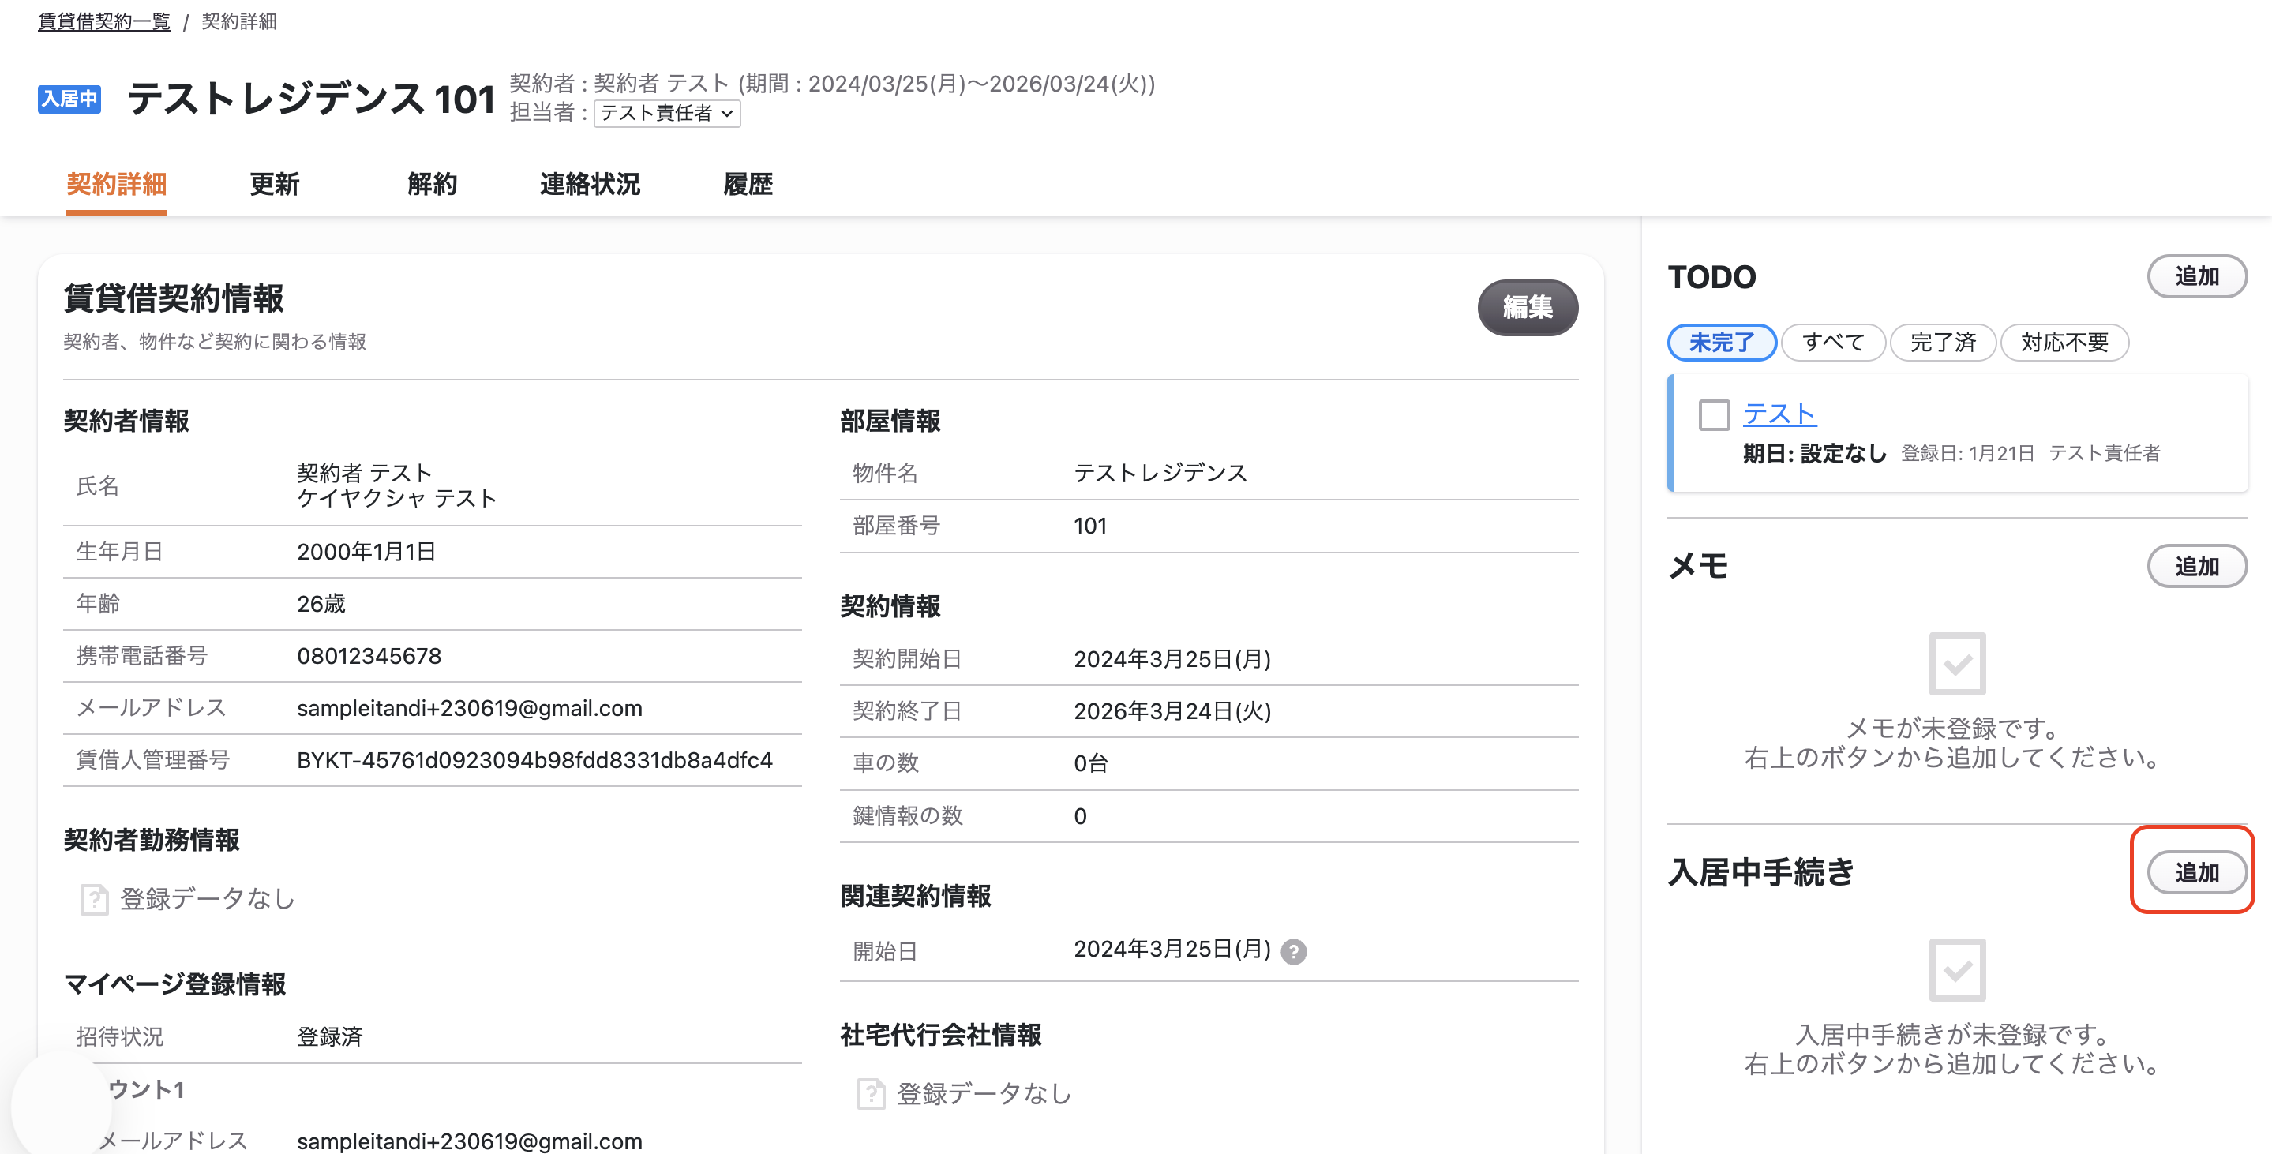
Task: Click 賃借人管理番号 value BYKT-45761d09...
Action: pos(534,760)
